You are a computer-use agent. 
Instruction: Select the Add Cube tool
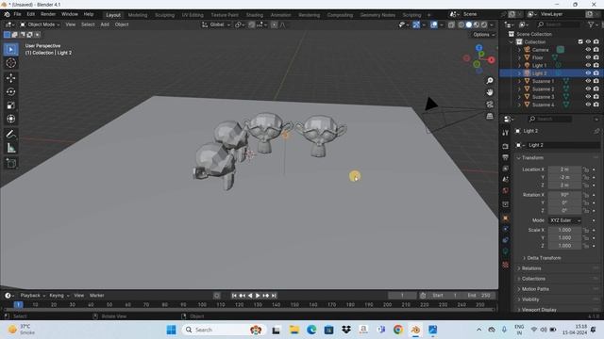click(10, 163)
